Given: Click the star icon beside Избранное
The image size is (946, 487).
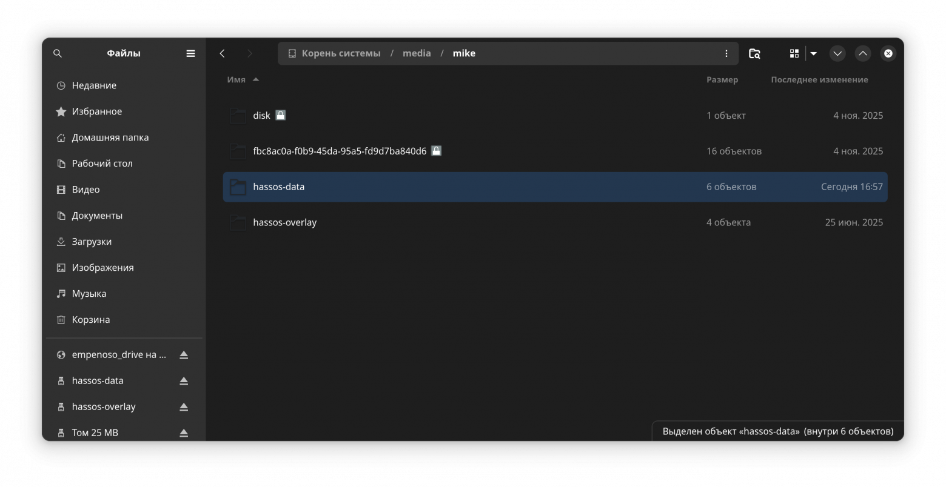Looking at the screenshot, I should [x=60, y=111].
